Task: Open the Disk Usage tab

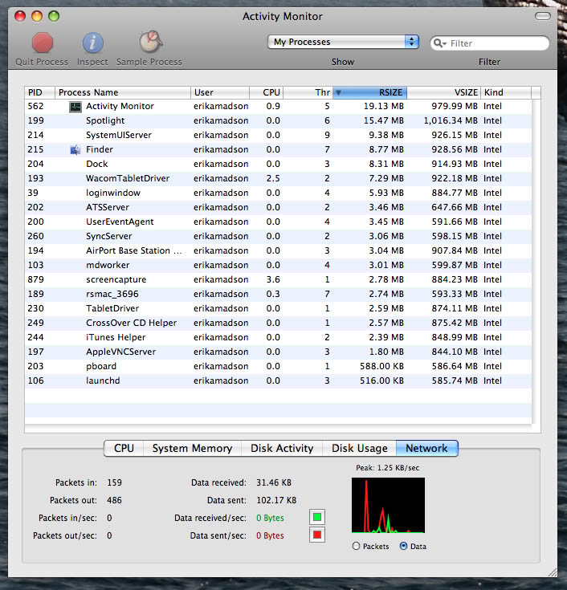Action: coord(359,448)
